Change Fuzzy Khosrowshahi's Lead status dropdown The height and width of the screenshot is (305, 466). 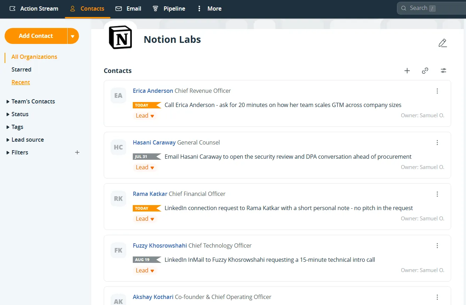pos(145,270)
